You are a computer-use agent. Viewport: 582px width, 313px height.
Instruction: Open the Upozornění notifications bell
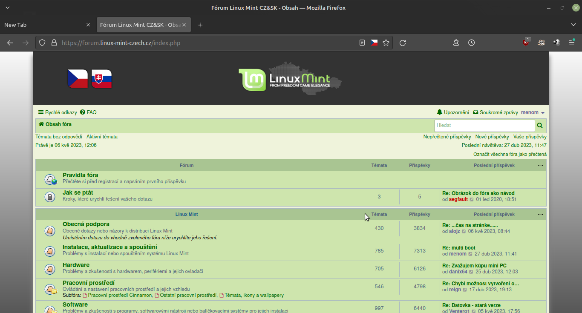point(453,112)
